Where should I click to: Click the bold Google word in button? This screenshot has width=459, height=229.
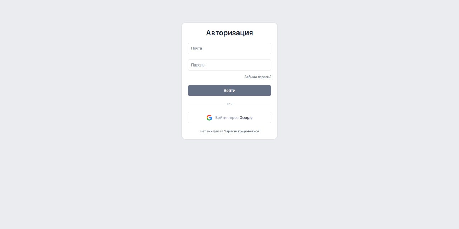pyautogui.click(x=246, y=118)
